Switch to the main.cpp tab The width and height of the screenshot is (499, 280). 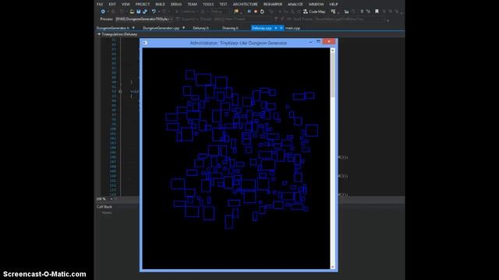(x=292, y=28)
